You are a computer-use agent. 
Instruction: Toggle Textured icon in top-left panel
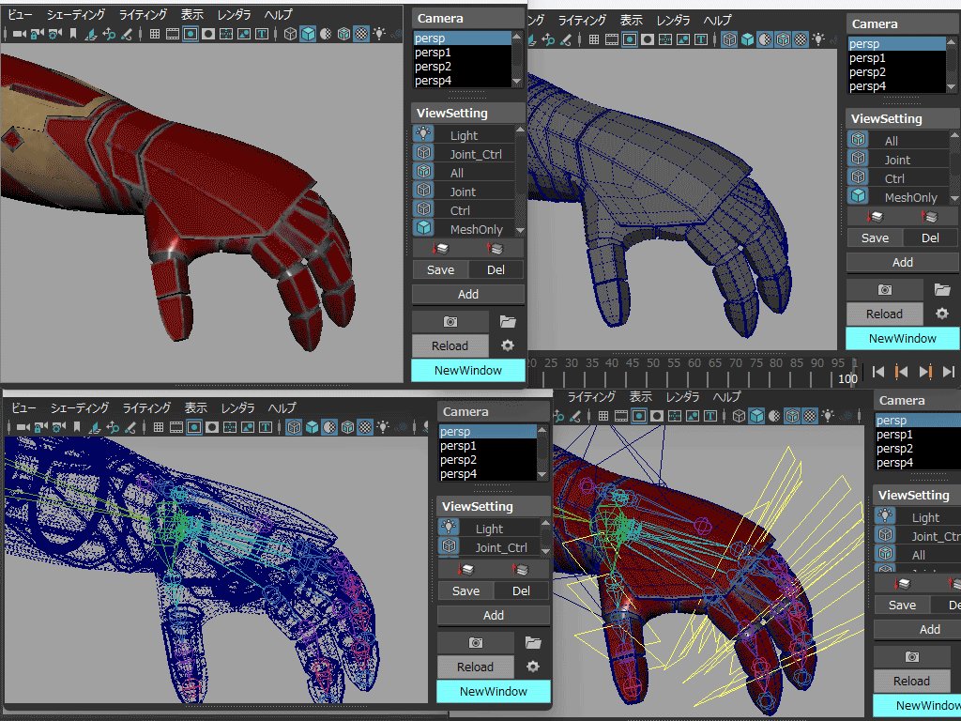pos(361,34)
